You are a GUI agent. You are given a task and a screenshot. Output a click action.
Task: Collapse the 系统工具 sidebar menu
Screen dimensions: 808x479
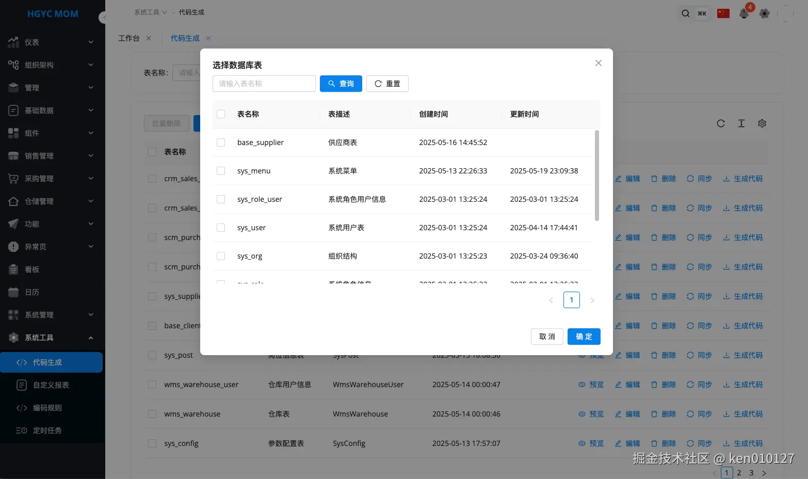click(x=53, y=338)
